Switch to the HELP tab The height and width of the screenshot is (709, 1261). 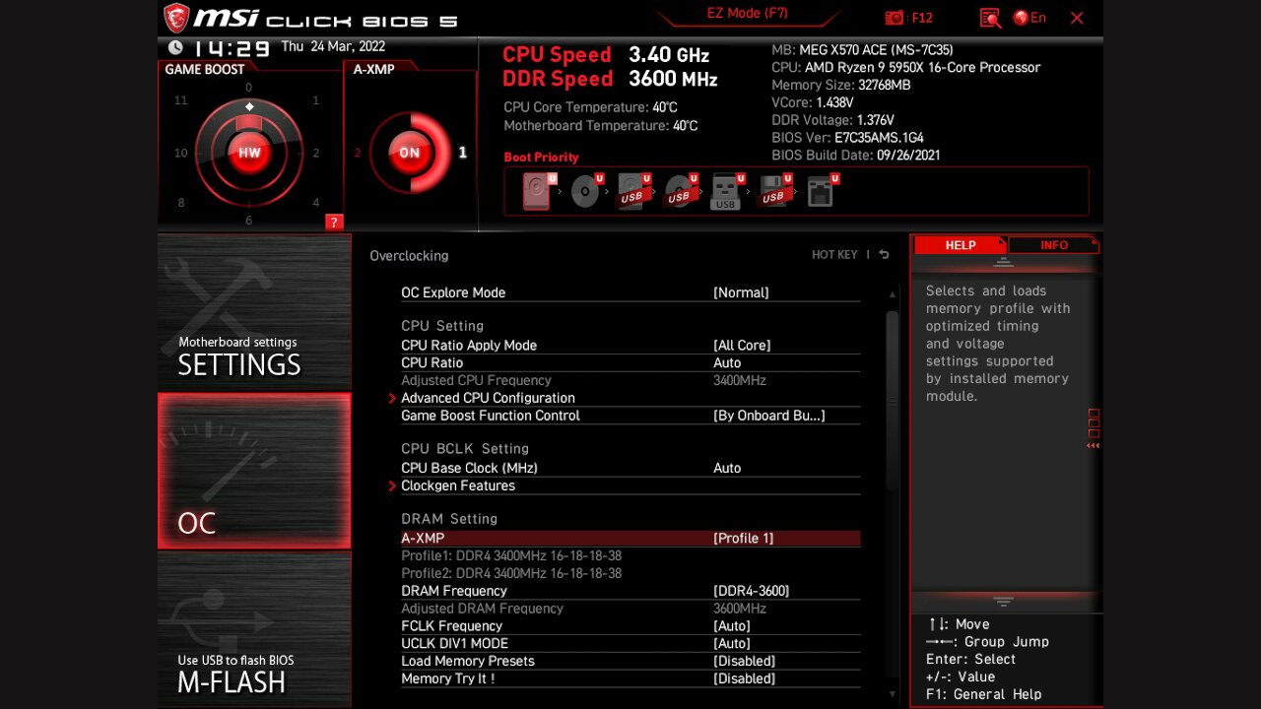pos(960,245)
